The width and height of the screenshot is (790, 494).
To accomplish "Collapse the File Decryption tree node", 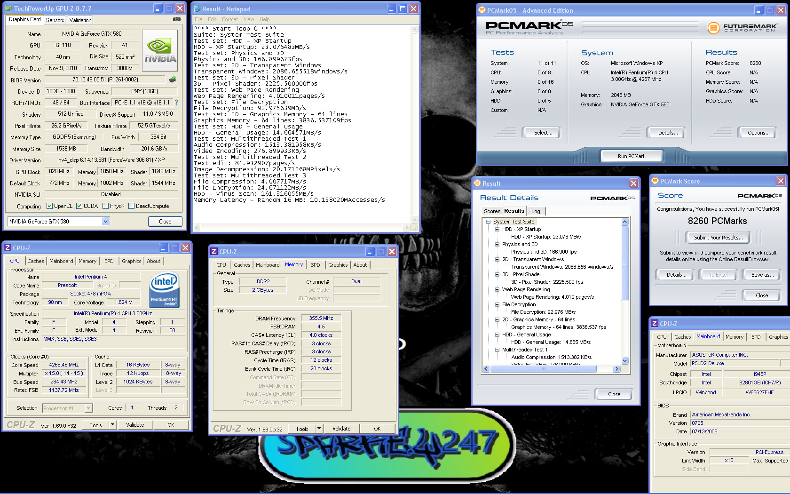I will pyautogui.click(x=497, y=304).
